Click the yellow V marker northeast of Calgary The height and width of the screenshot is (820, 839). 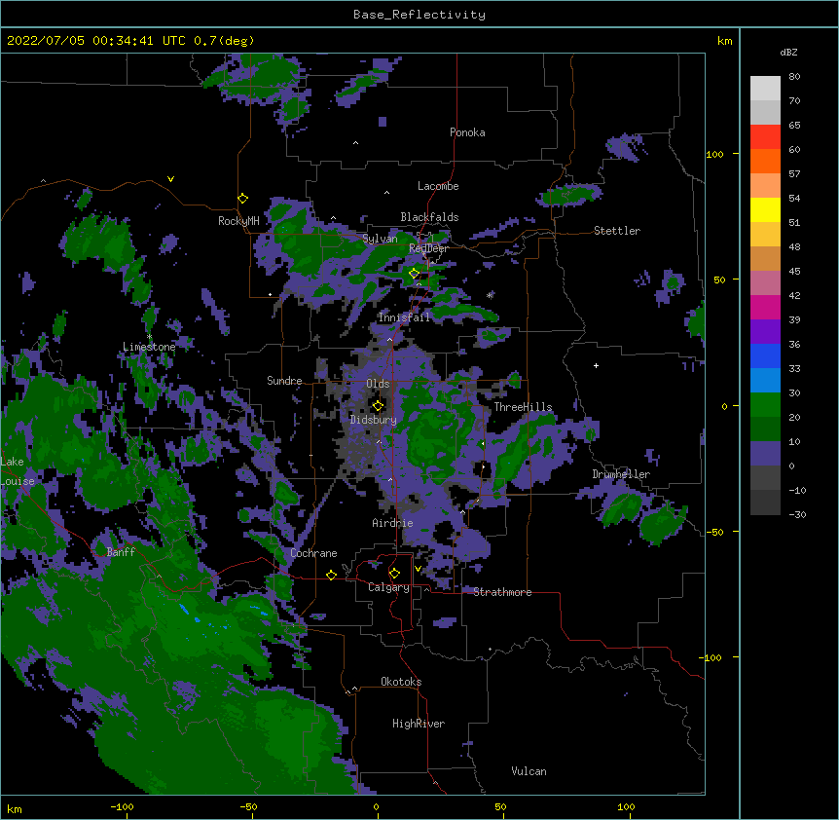click(x=418, y=569)
